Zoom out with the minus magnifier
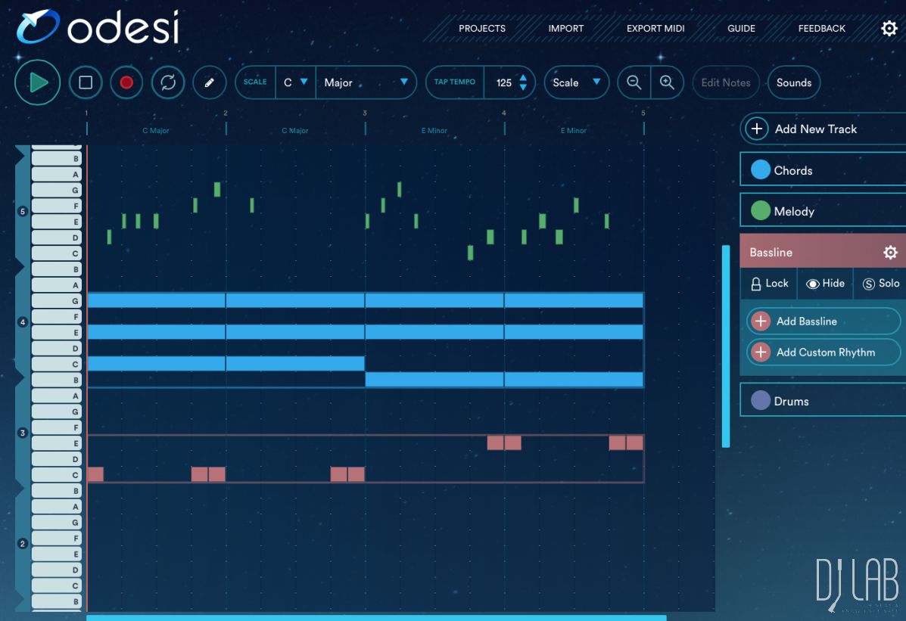The image size is (906, 621). [634, 82]
